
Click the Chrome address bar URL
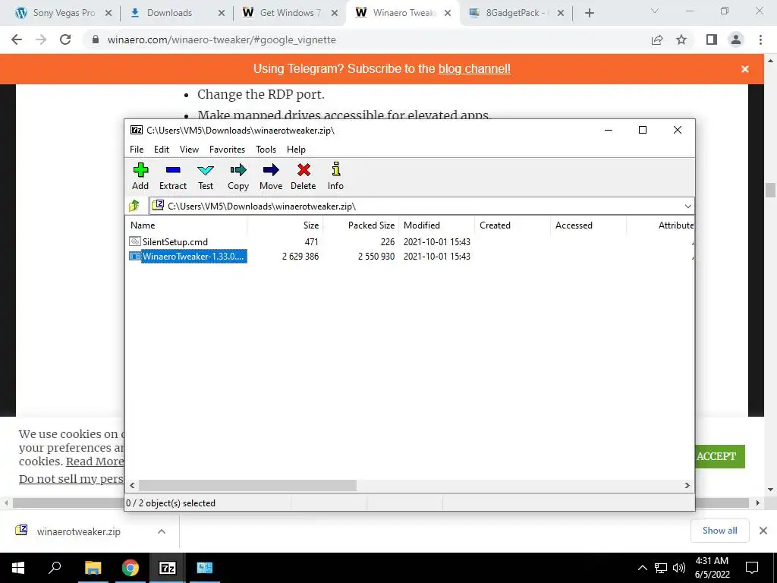pyautogui.click(x=222, y=39)
